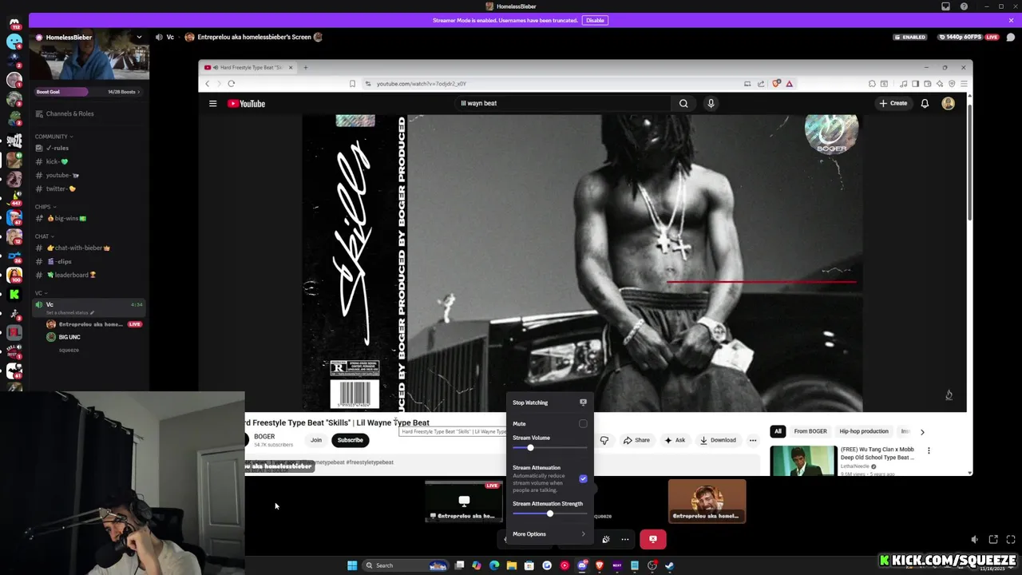Click the browser address bar URL
Viewport: 1022px width, 575px height.
[422, 84]
